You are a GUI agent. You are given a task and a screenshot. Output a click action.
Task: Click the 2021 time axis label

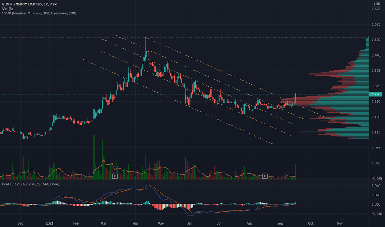50,223
